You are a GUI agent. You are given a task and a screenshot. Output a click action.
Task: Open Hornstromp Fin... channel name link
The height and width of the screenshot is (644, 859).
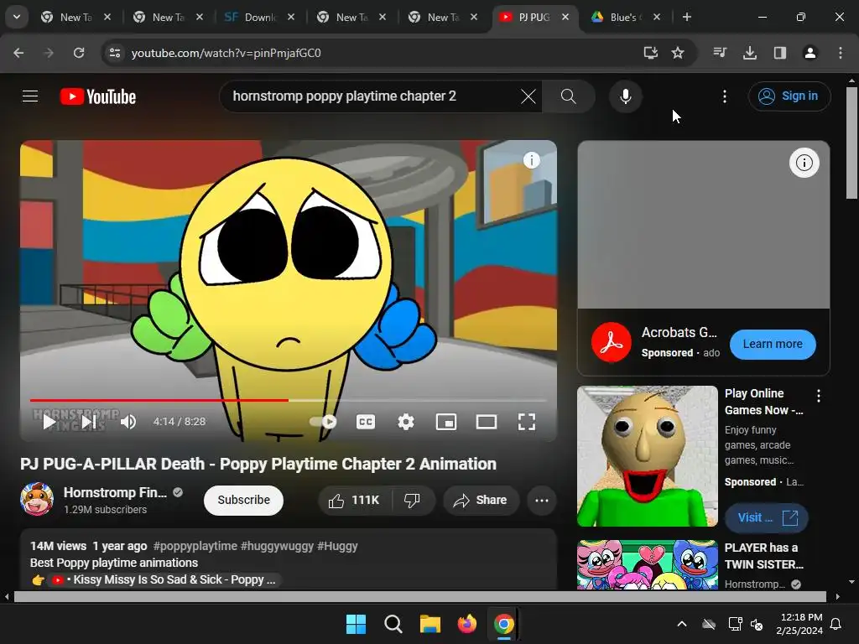click(115, 492)
